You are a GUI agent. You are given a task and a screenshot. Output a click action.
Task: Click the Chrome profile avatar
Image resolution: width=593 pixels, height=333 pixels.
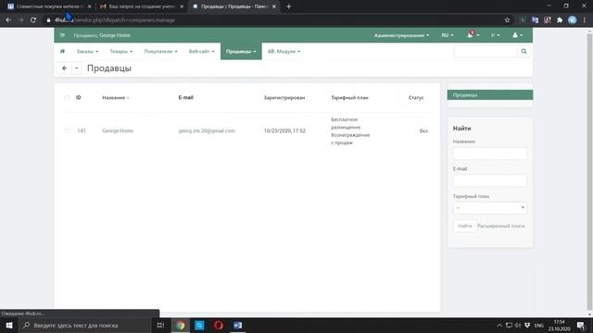[573, 20]
